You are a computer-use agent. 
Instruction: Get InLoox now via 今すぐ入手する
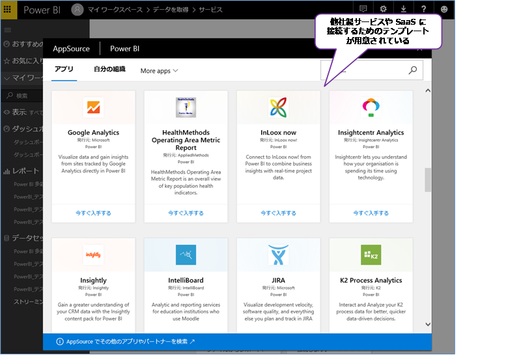278,213
